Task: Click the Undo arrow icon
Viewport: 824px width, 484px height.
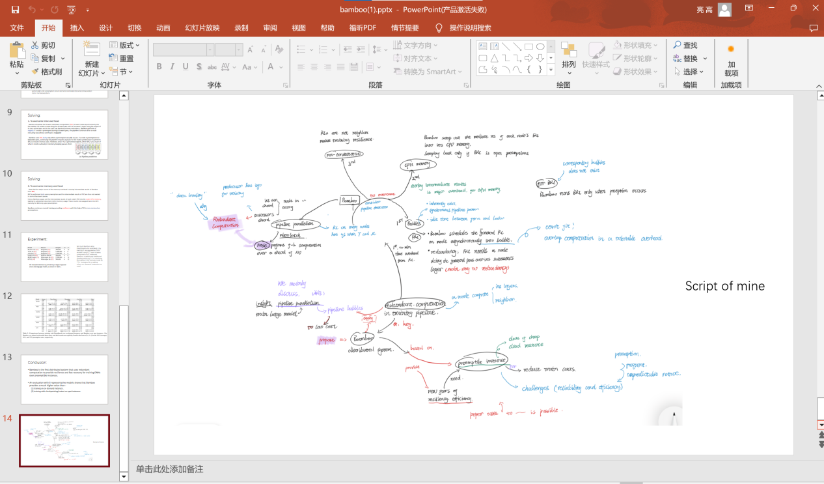Action: [33, 10]
